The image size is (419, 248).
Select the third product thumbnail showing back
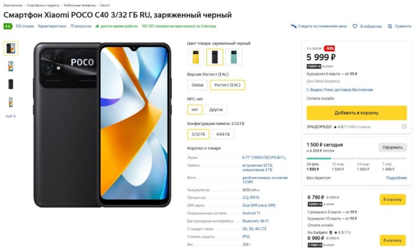[x=10, y=84]
